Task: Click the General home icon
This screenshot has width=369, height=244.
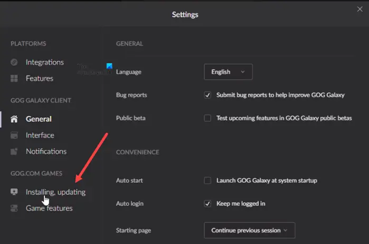Action: click(14, 119)
